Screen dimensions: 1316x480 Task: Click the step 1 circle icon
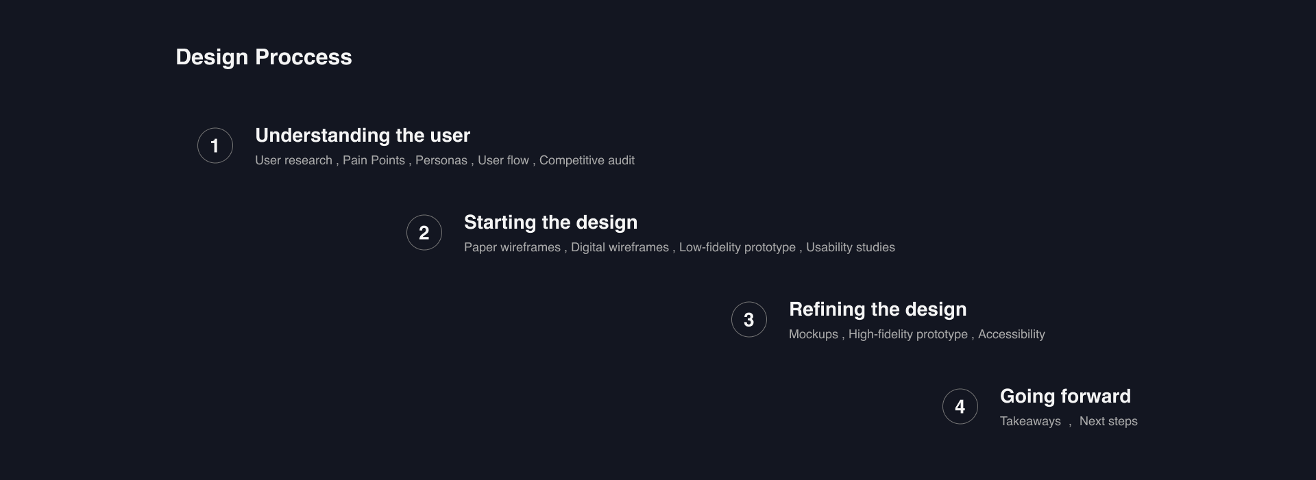click(215, 146)
